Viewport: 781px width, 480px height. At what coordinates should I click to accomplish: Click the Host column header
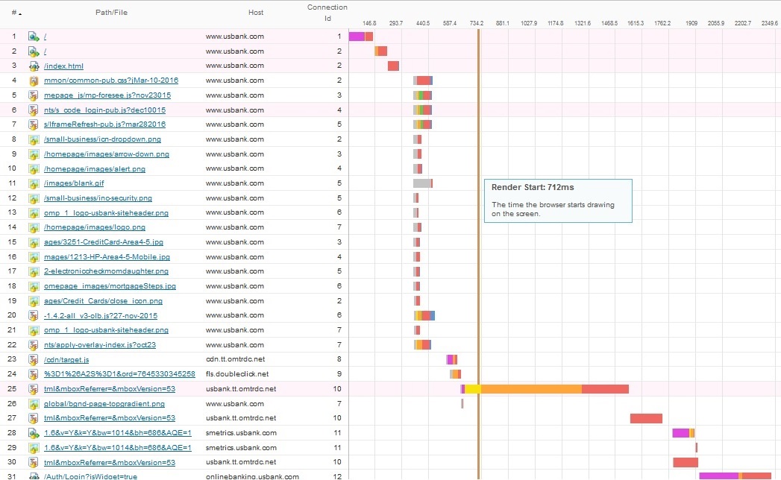[256, 13]
